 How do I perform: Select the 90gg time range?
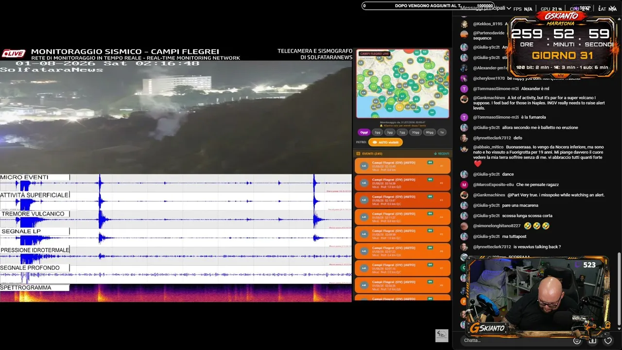click(x=430, y=132)
